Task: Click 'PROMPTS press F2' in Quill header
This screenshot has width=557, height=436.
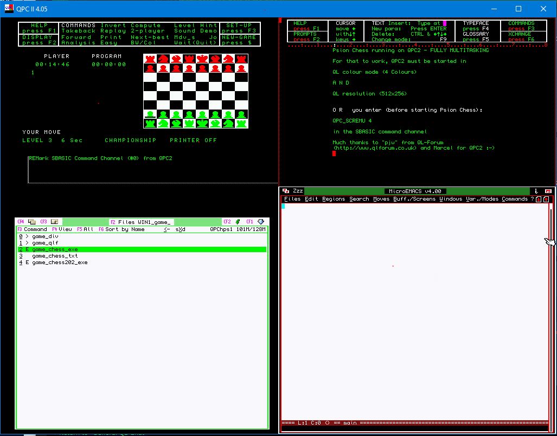Action: click(306, 37)
